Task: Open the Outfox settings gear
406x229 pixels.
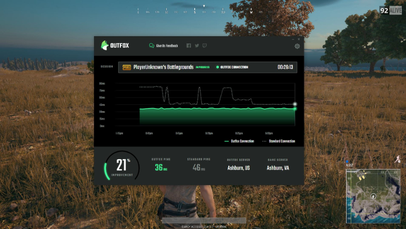Action: [297, 46]
